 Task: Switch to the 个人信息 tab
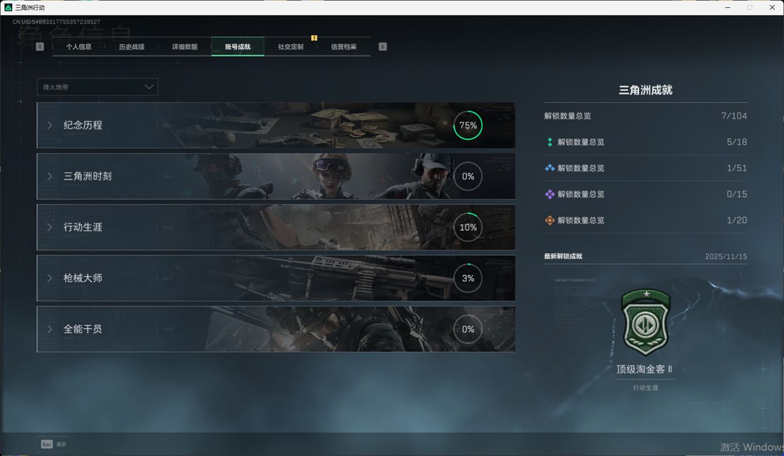coord(79,47)
